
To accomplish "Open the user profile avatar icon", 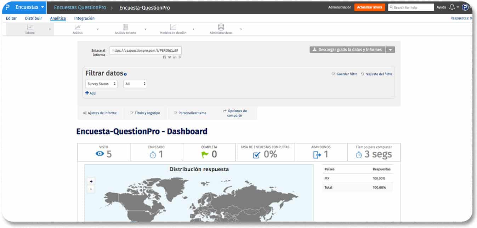I will (x=465, y=7).
